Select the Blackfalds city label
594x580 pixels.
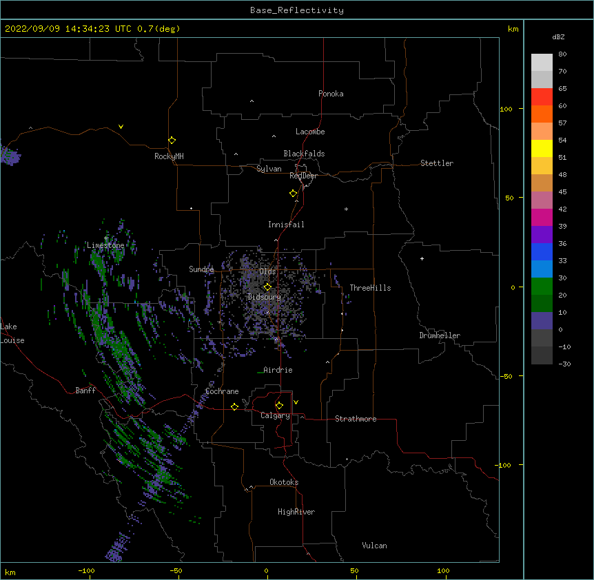pos(304,154)
